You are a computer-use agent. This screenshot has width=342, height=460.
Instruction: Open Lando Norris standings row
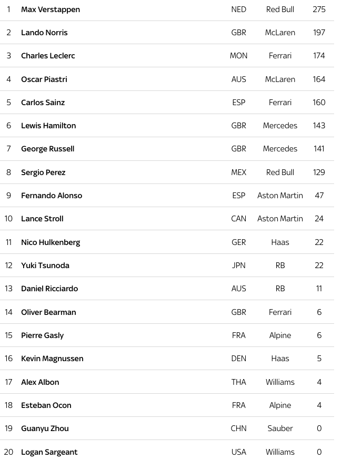point(167,33)
